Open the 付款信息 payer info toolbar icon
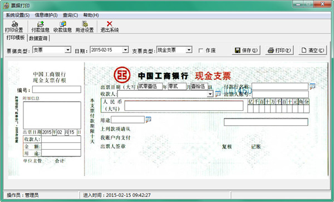 [40, 27]
